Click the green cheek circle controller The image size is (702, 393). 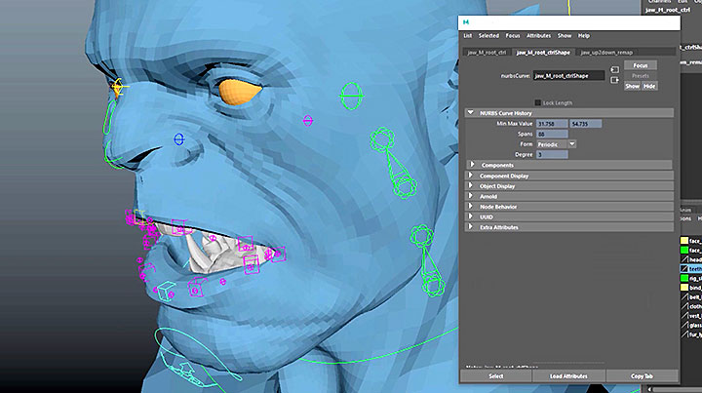coord(352,97)
